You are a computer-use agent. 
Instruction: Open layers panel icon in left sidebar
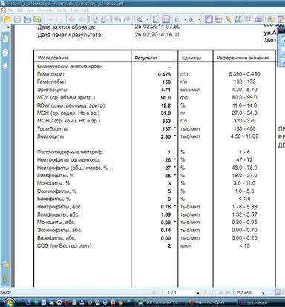[5, 66]
